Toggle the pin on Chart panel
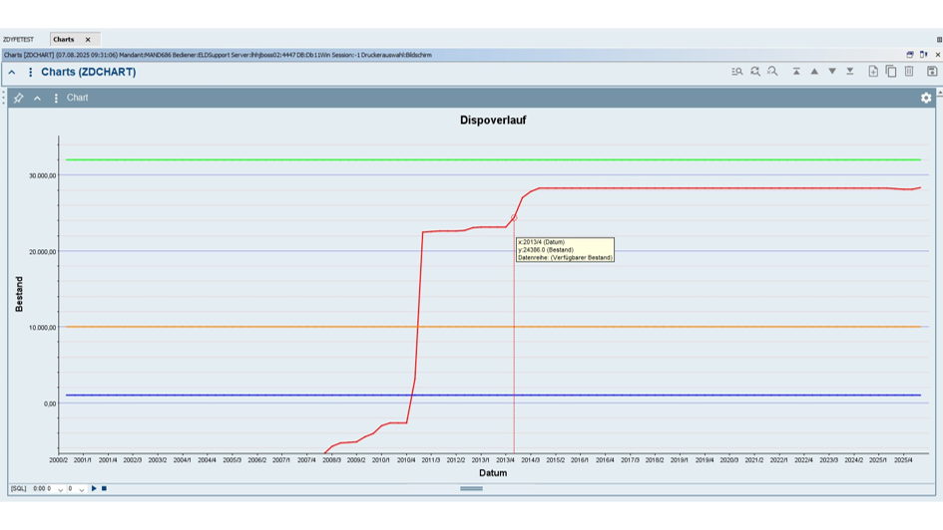This screenshot has width=943, height=530. pos(18,98)
